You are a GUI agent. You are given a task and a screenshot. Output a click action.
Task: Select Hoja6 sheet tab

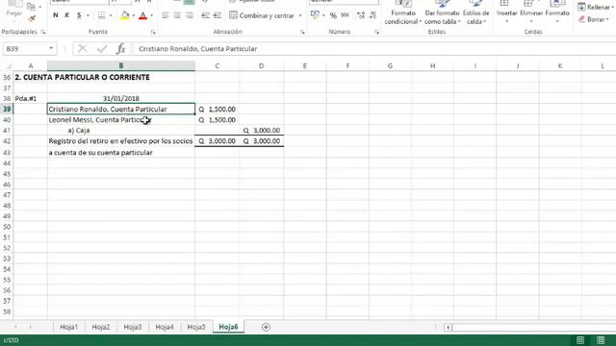click(228, 327)
